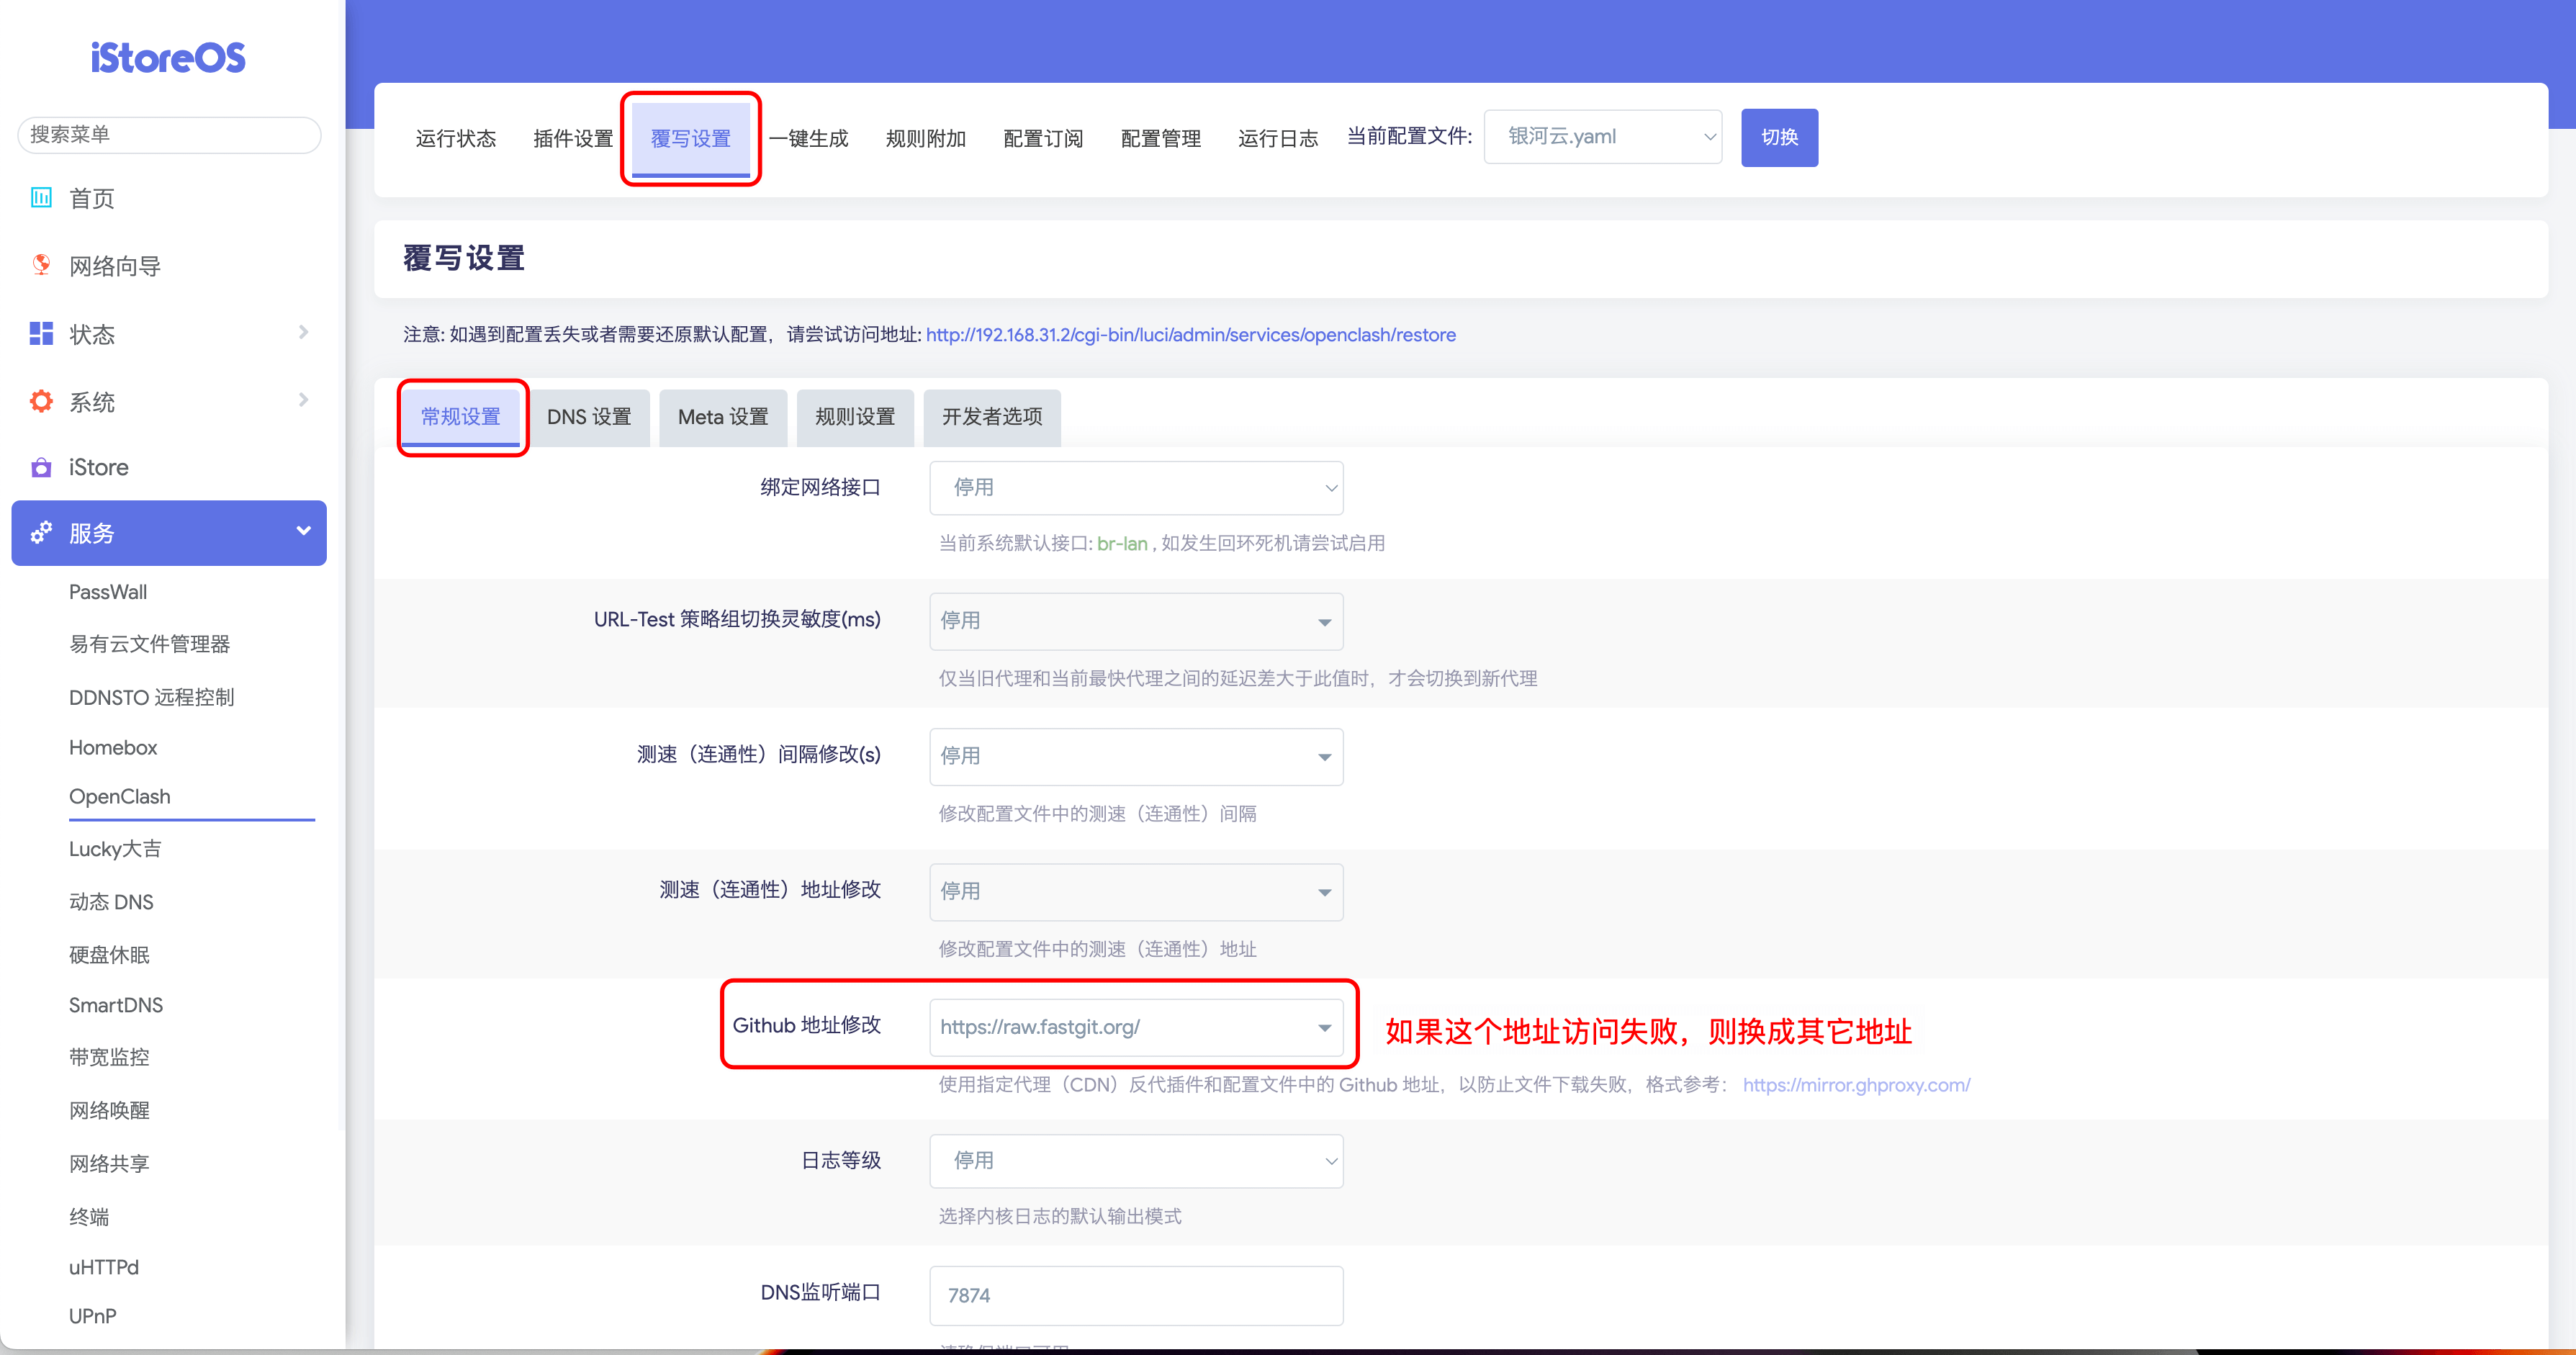Viewport: 2576px width, 1355px height.
Task: Click the 网络向导 globe icon
Action: click(41, 265)
